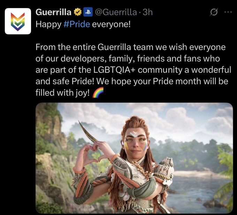Visit the @Guerrilla handle link
The height and width of the screenshot is (215, 237).
(116, 13)
